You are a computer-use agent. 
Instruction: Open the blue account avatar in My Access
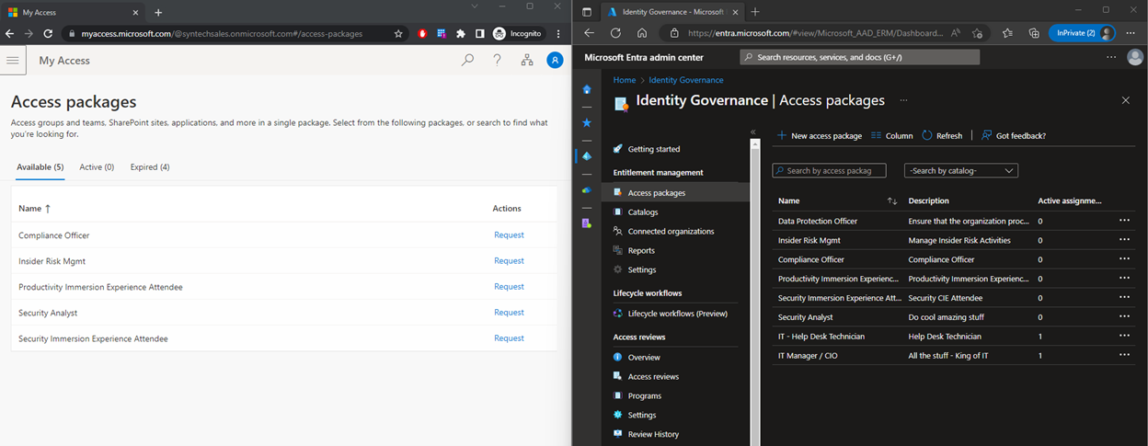[555, 60]
